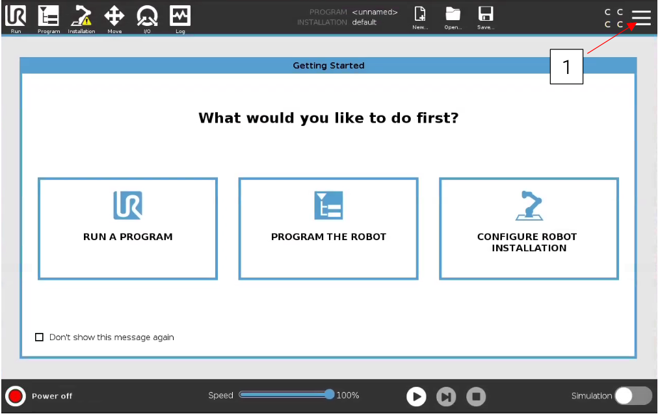
Task: Open the Move screen icon
Action: 114,18
